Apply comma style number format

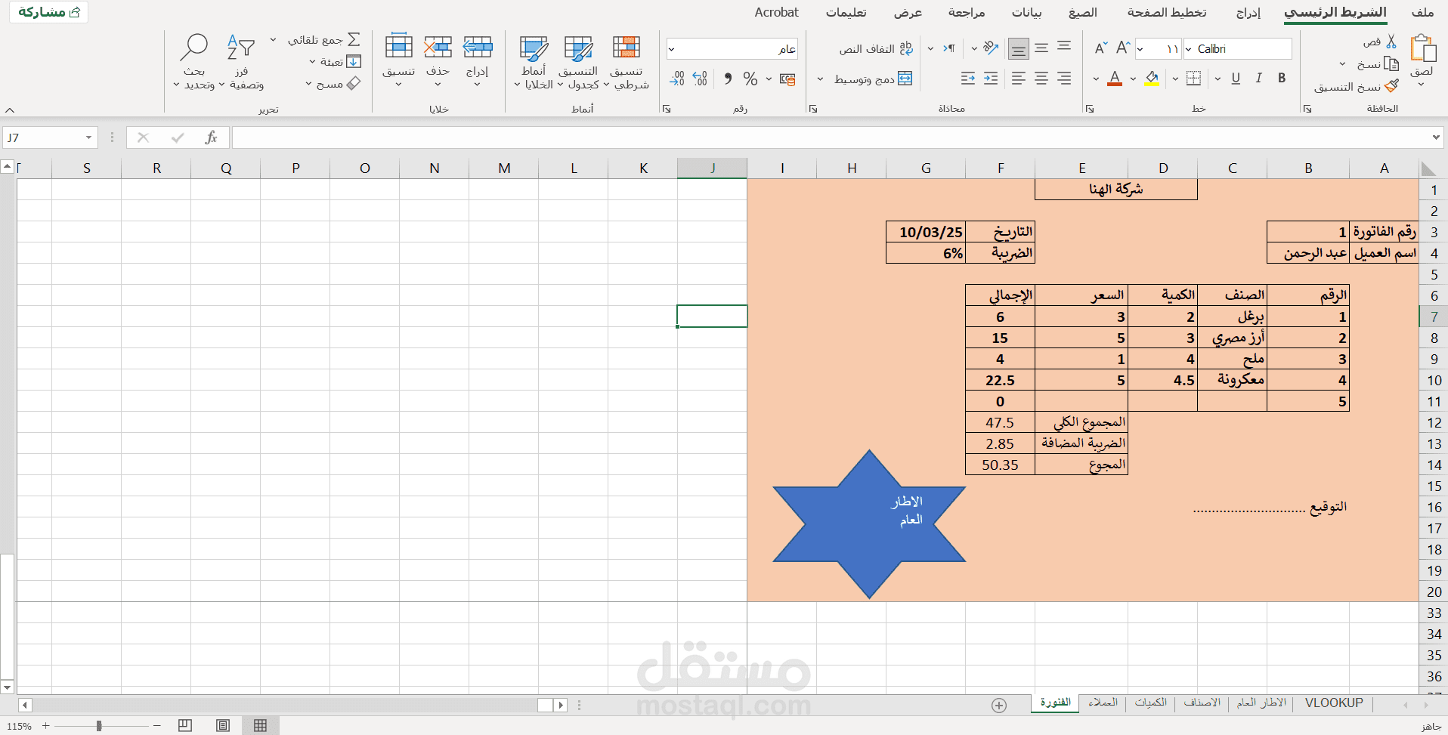[x=727, y=79]
